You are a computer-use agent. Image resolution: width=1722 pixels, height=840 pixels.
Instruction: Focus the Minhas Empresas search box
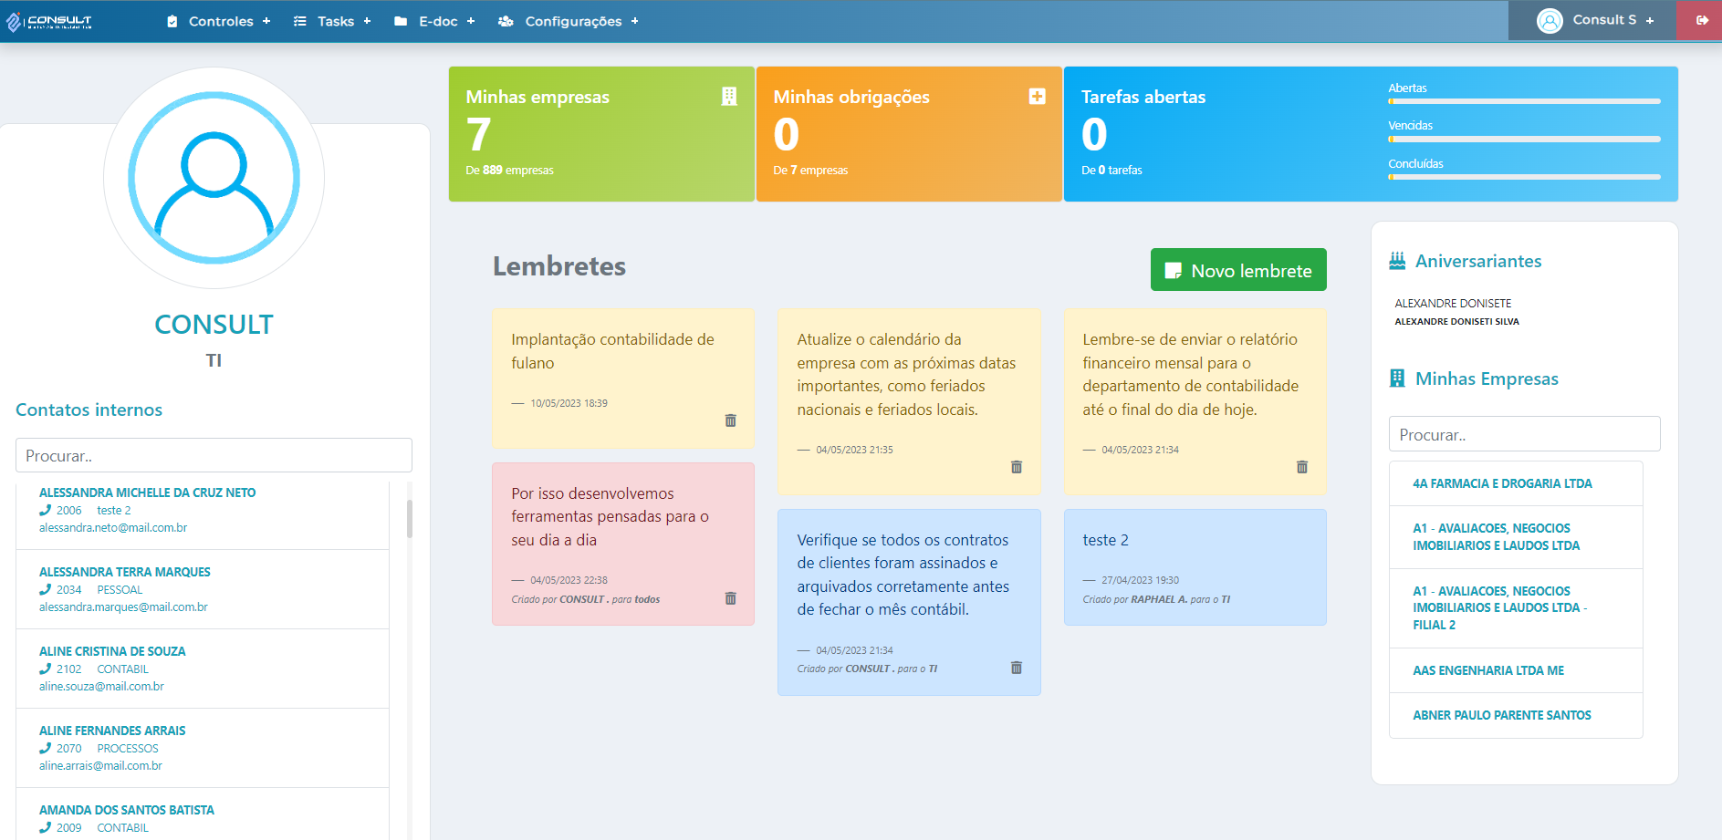pyautogui.click(x=1524, y=434)
